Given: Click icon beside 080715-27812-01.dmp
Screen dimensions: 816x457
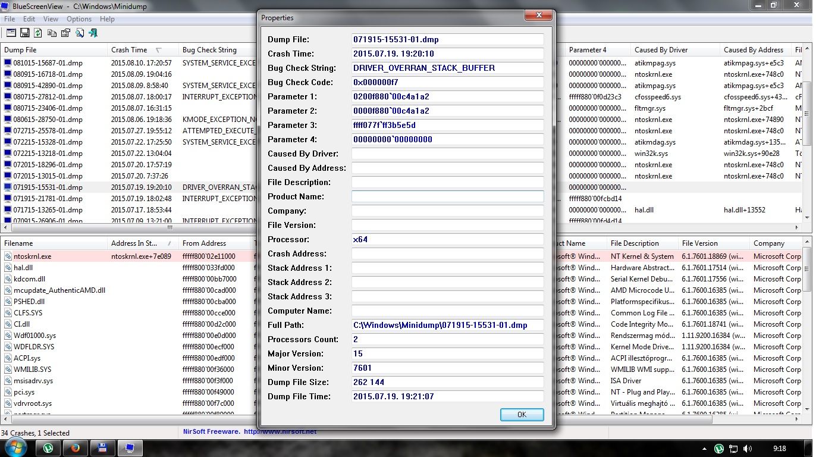Looking at the screenshot, I should tap(8, 96).
